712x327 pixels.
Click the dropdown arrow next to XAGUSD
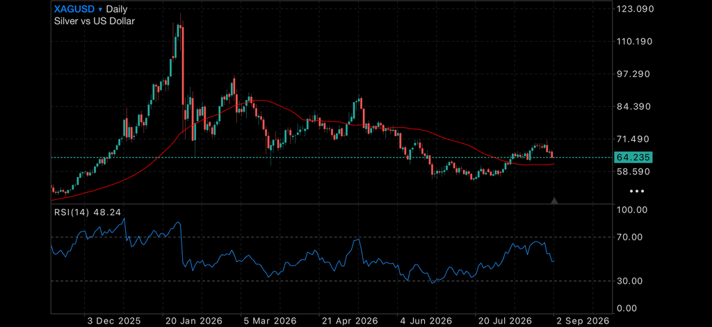click(100, 10)
